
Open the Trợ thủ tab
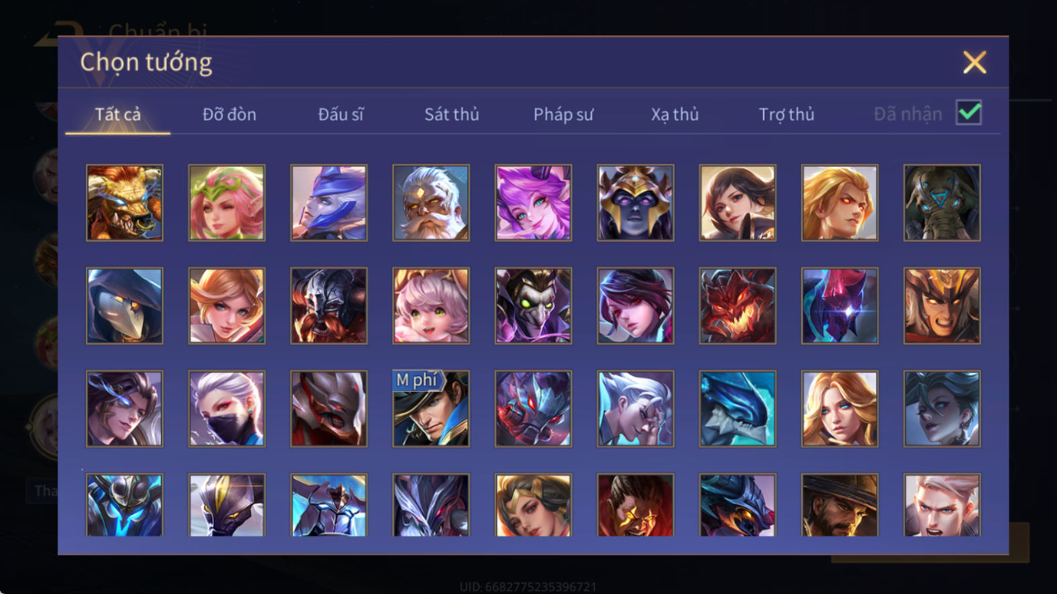click(x=787, y=115)
